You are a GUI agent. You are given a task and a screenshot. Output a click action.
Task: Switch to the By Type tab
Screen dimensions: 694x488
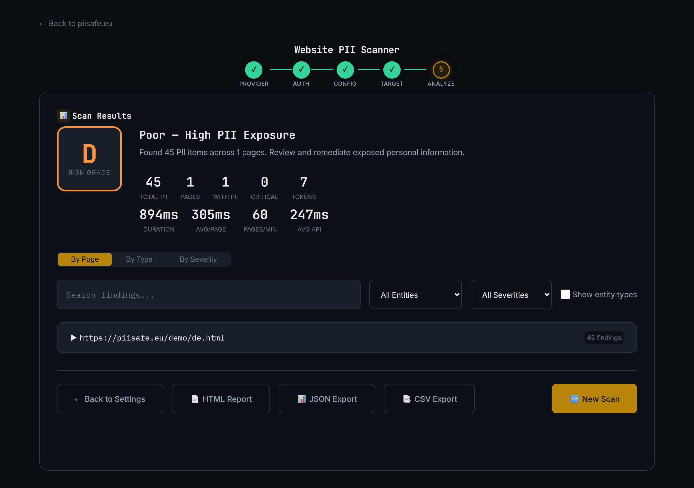(x=139, y=259)
